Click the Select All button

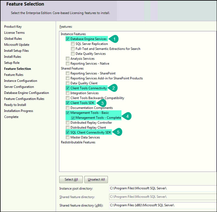tap(71, 179)
